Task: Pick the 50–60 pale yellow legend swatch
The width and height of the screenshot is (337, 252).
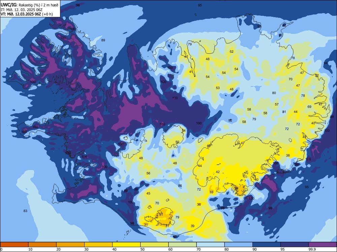Action: click(x=154, y=245)
